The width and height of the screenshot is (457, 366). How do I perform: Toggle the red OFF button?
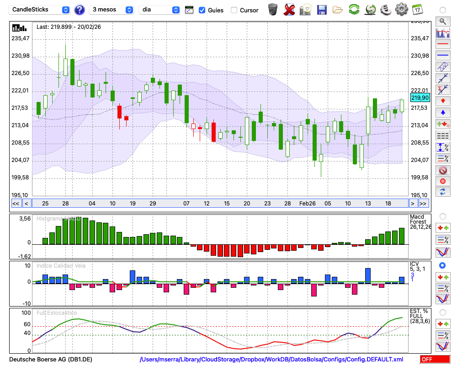(435, 359)
